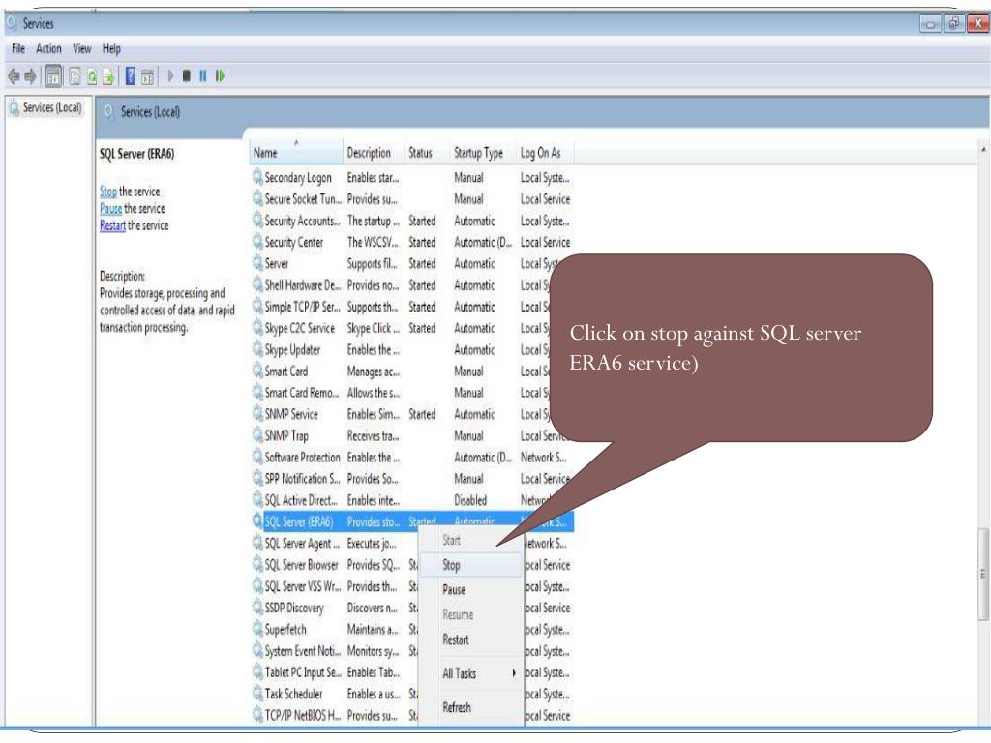Click the Properties toolbar icon
Image resolution: width=991 pixels, height=743 pixels.
75,76
